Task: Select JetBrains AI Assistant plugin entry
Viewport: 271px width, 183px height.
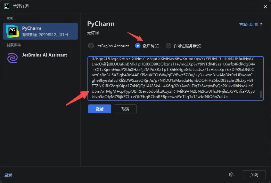Action: (40, 58)
